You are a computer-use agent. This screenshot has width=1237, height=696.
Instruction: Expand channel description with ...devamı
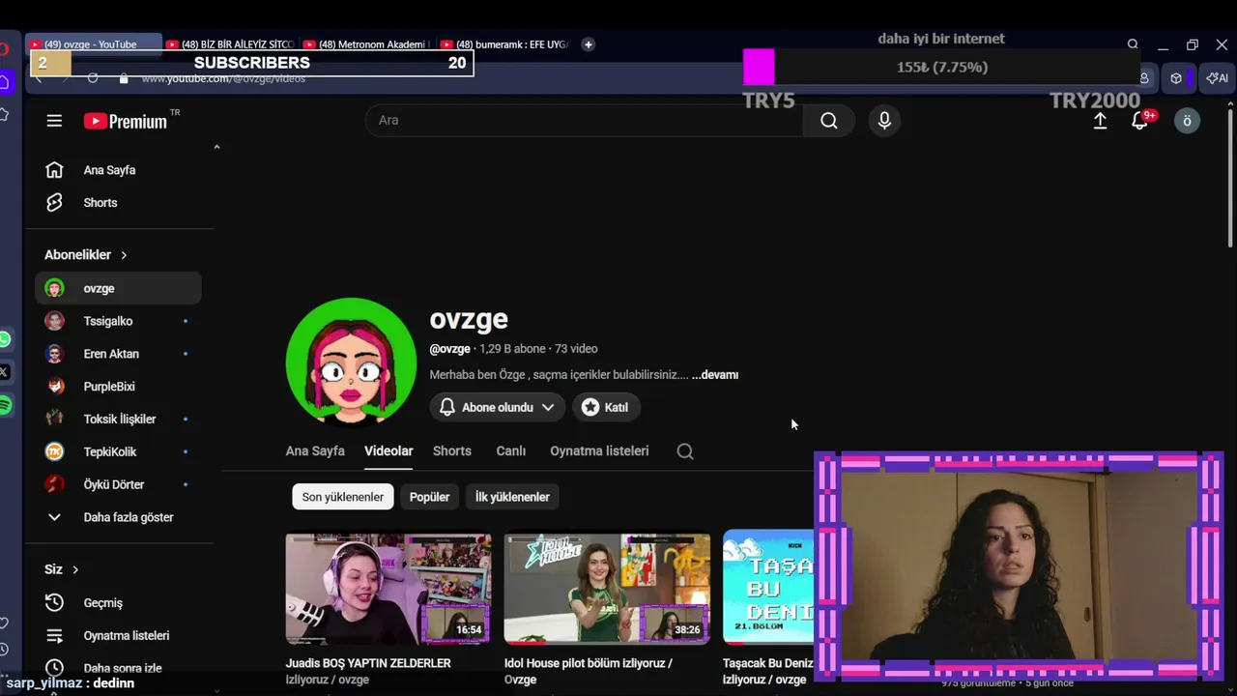coord(715,375)
